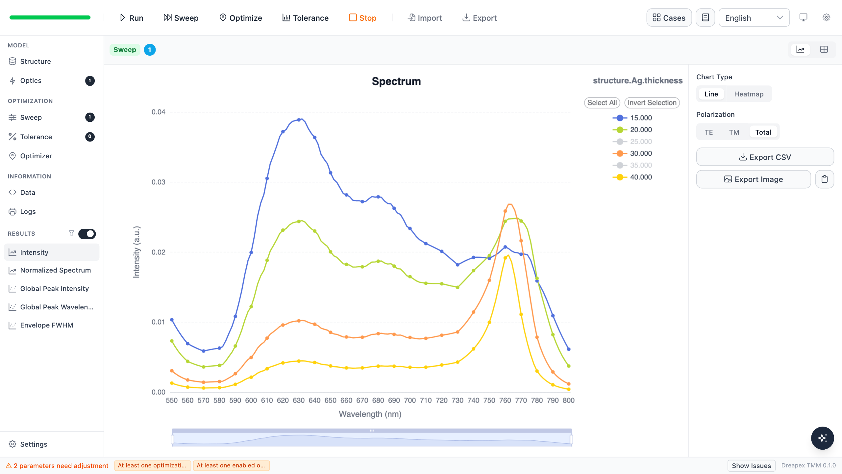Click Show Issues in the status bar

tap(751, 466)
